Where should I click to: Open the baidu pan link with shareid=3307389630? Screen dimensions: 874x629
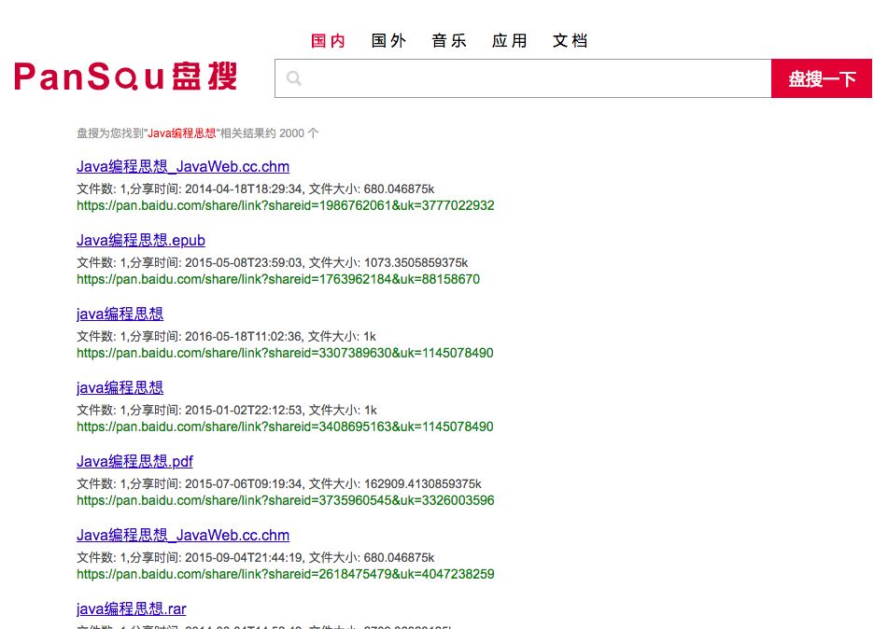coord(285,353)
